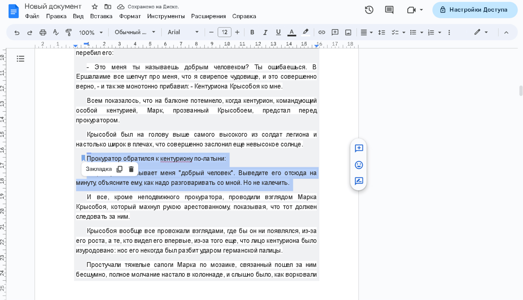Click the Undo arrow icon
The height and width of the screenshot is (300, 523).
(x=17, y=33)
